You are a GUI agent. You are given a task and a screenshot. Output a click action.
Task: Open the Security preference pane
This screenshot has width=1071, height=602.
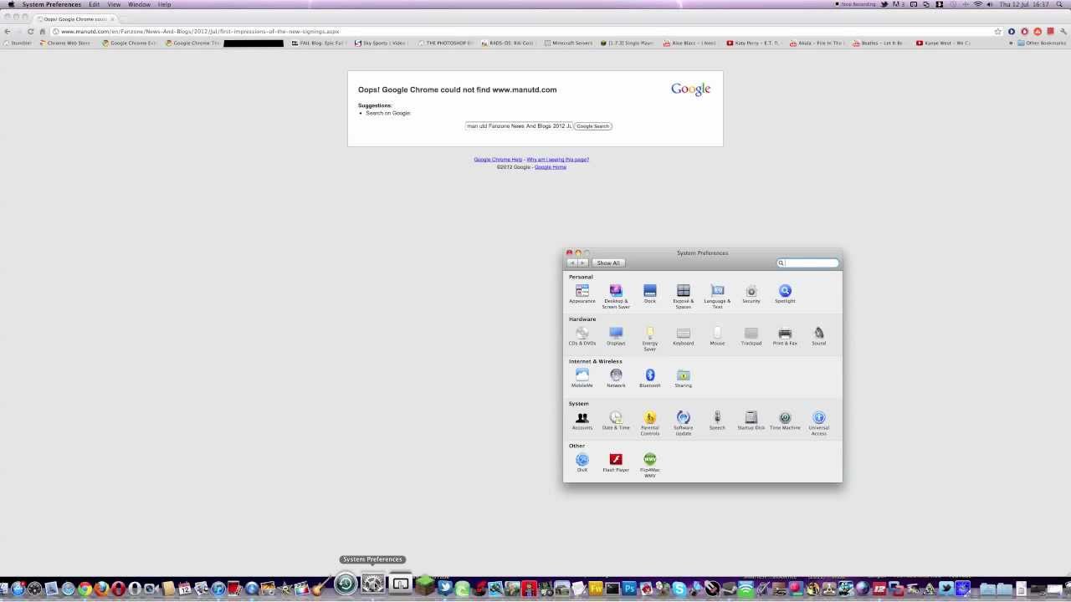point(751,293)
